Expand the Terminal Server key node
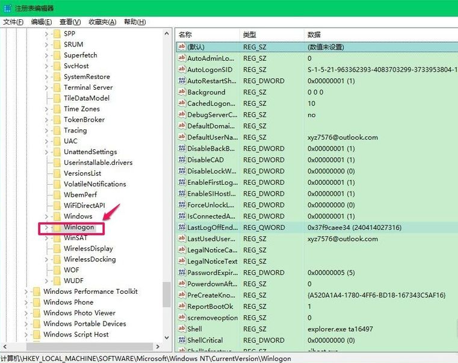The image size is (458, 363). (x=46, y=87)
